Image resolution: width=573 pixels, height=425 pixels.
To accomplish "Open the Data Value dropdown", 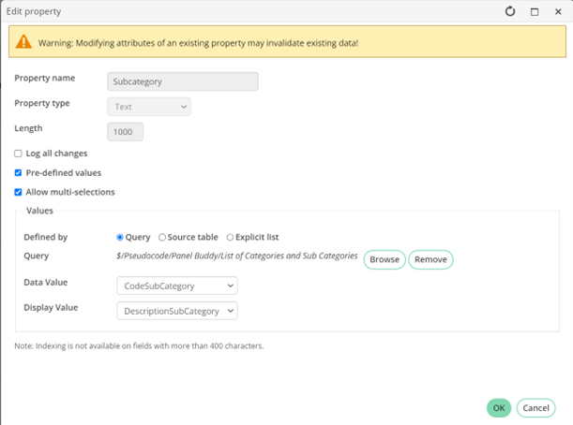I will point(177,286).
